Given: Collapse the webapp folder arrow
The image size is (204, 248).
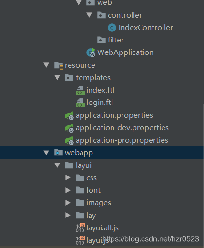Looking at the screenshot, I should 46,153.
